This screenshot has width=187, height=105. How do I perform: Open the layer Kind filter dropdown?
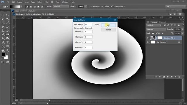click(154, 25)
